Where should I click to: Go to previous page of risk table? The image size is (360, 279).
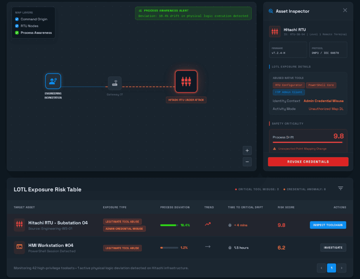[321, 268]
